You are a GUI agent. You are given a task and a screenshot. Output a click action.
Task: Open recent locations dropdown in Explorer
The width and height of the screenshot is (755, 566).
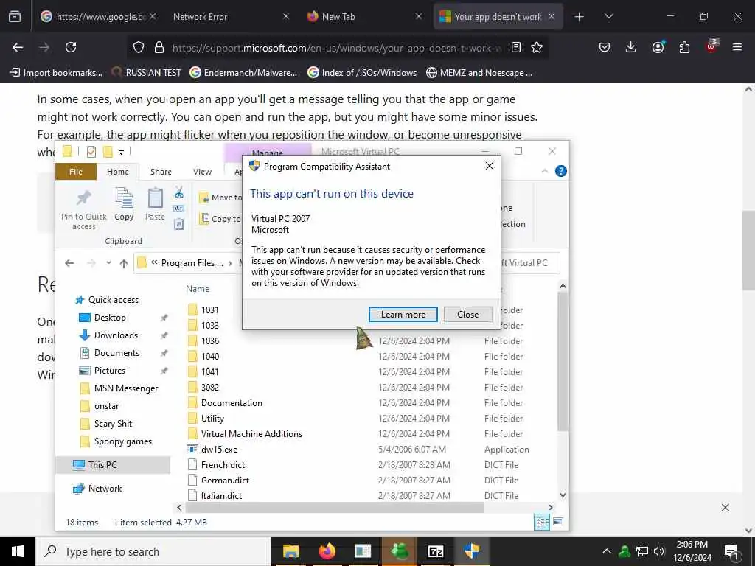109,263
